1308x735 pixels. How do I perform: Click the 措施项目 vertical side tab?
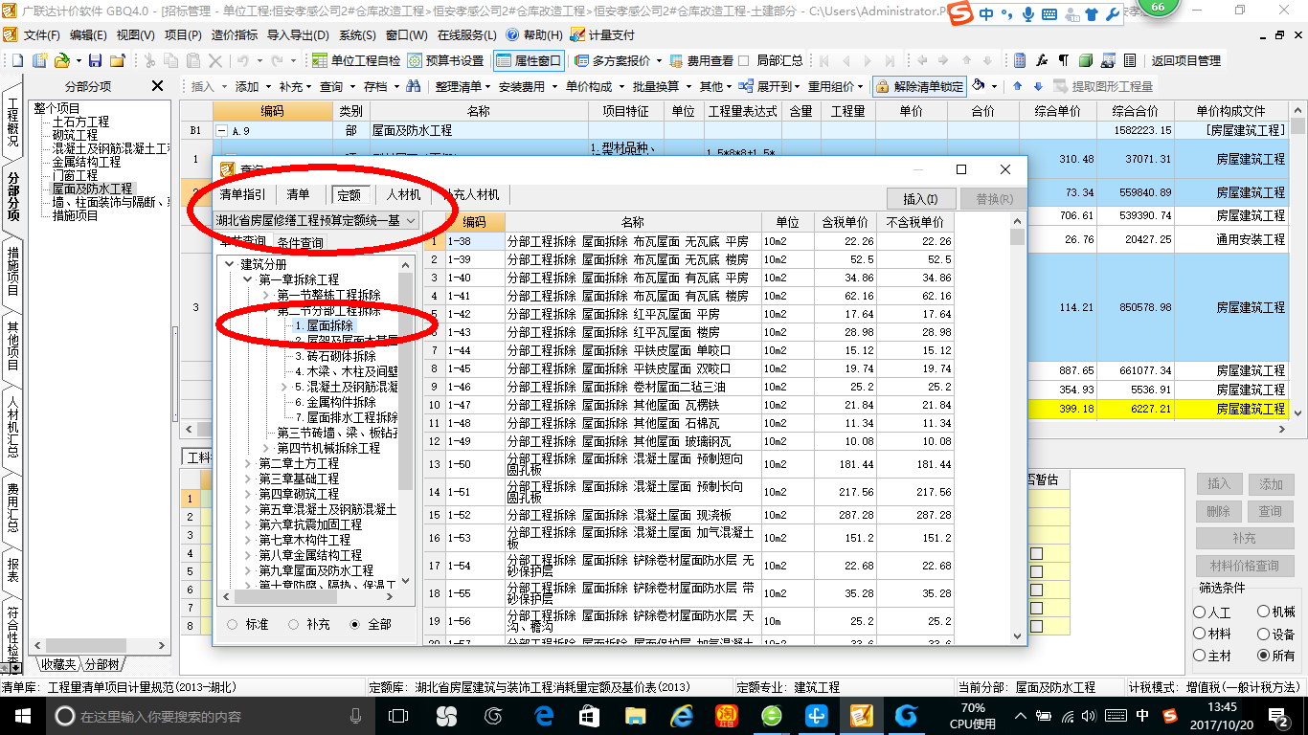tap(12, 271)
